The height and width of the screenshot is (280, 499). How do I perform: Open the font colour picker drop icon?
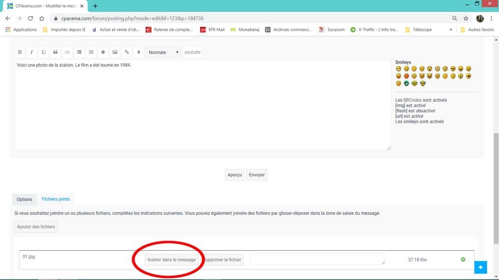139,52
